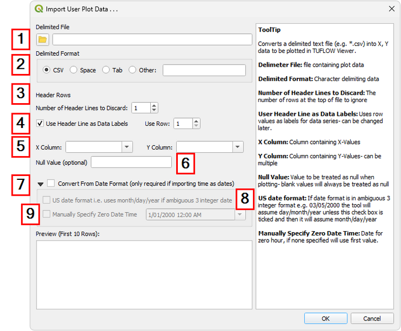Select the Other delimiter radio button
Screen dimensions: 401x331
pyautogui.click(x=132, y=70)
